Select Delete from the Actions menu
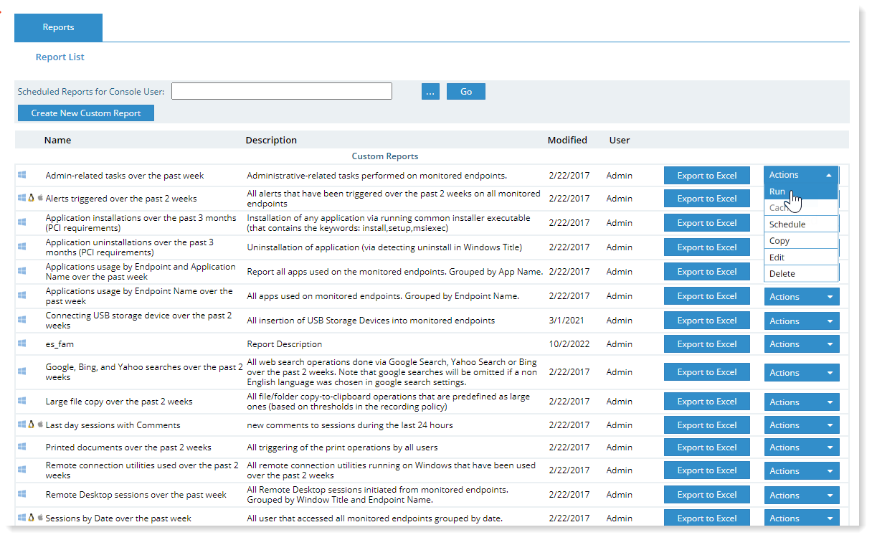Screen dimensions: 872x545 click(782, 273)
